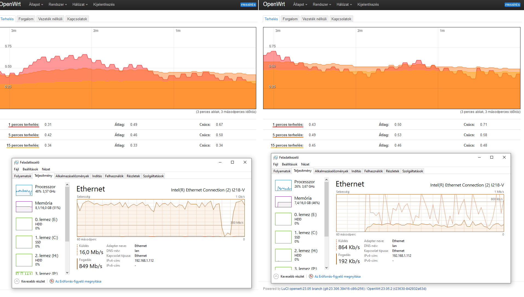Click Kijelentkezés in right OpenWrt page
The height and width of the screenshot is (297, 524).
[368, 4]
